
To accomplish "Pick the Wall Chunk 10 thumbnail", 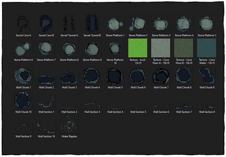I will pos(23,100).
